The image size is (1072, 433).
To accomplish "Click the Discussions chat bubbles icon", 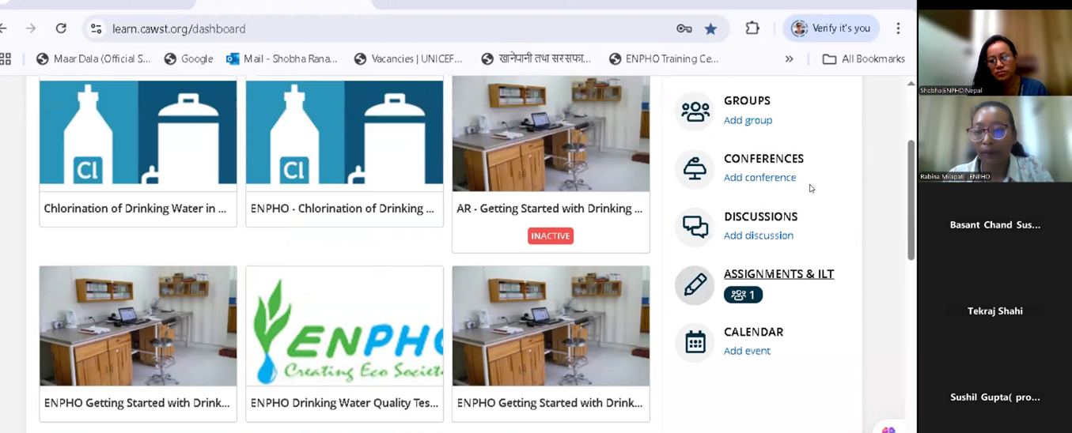I will pyautogui.click(x=695, y=227).
